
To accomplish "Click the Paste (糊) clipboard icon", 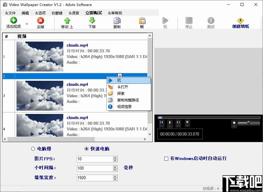I will tap(142, 21).
